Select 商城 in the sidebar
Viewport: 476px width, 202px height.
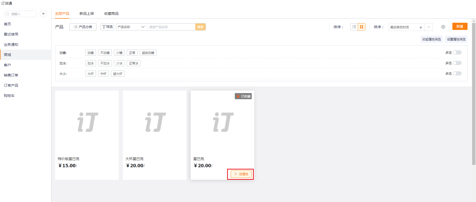click(x=26, y=55)
